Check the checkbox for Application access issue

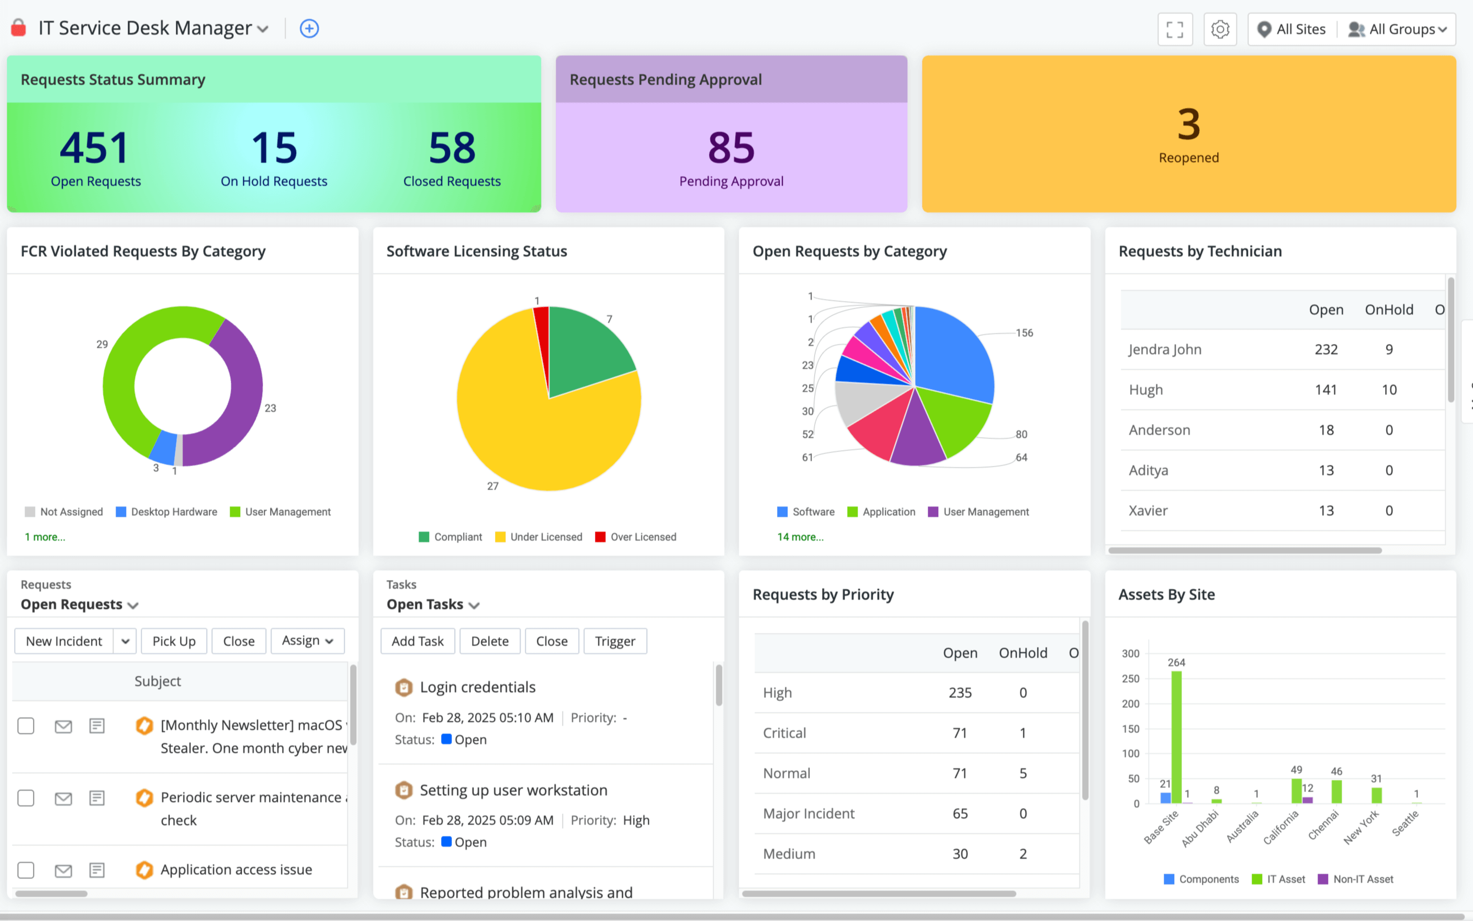(x=26, y=870)
